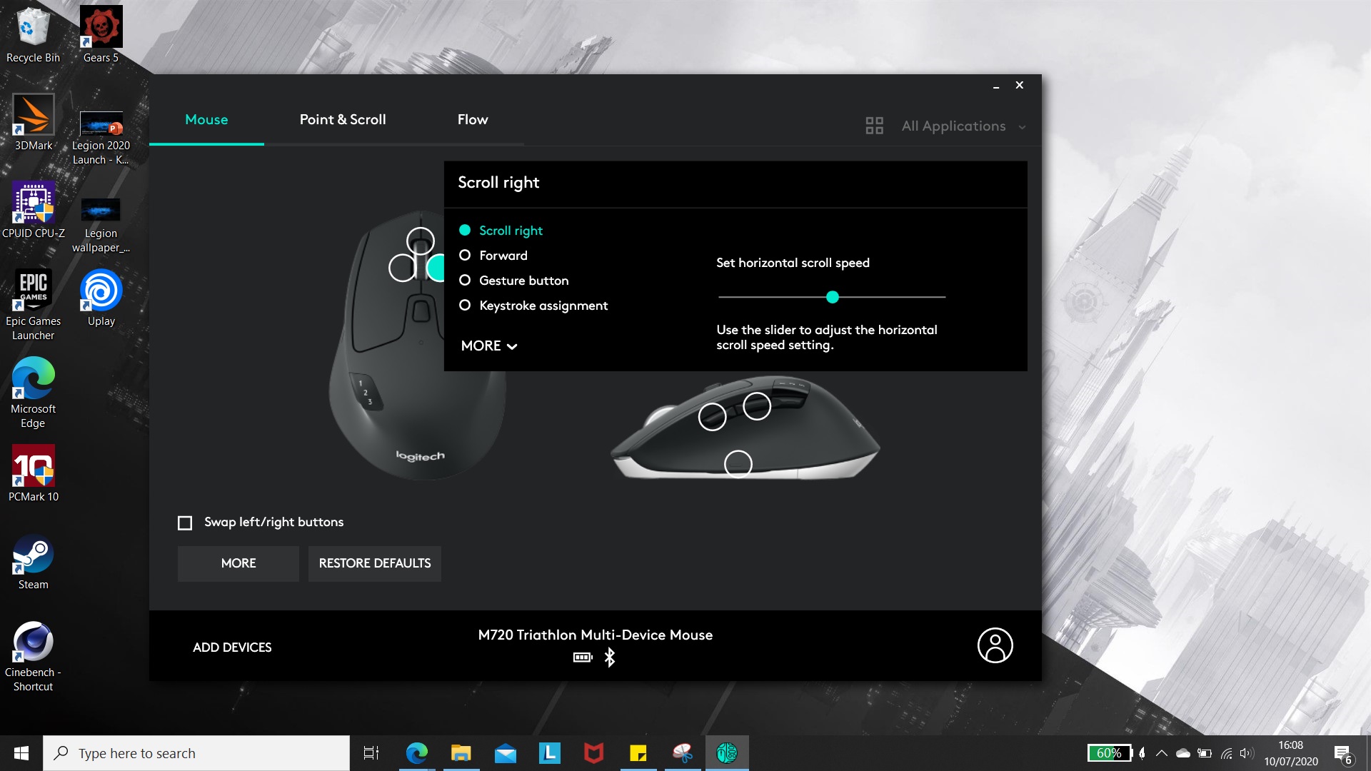Click the volume icon in system tray
This screenshot has width=1371, height=771.
pyautogui.click(x=1247, y=753)
